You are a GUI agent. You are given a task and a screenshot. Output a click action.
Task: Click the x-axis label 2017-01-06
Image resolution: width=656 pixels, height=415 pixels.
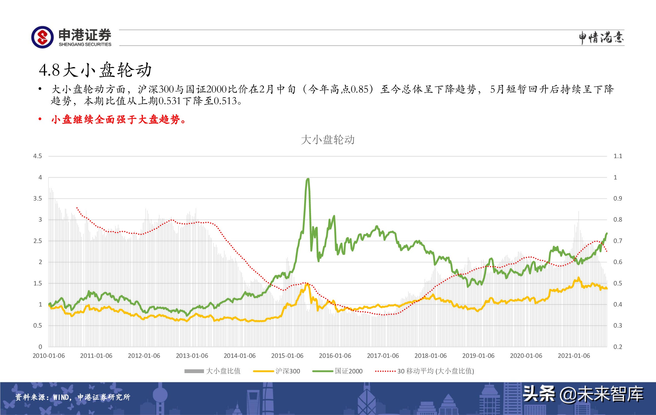383,356
